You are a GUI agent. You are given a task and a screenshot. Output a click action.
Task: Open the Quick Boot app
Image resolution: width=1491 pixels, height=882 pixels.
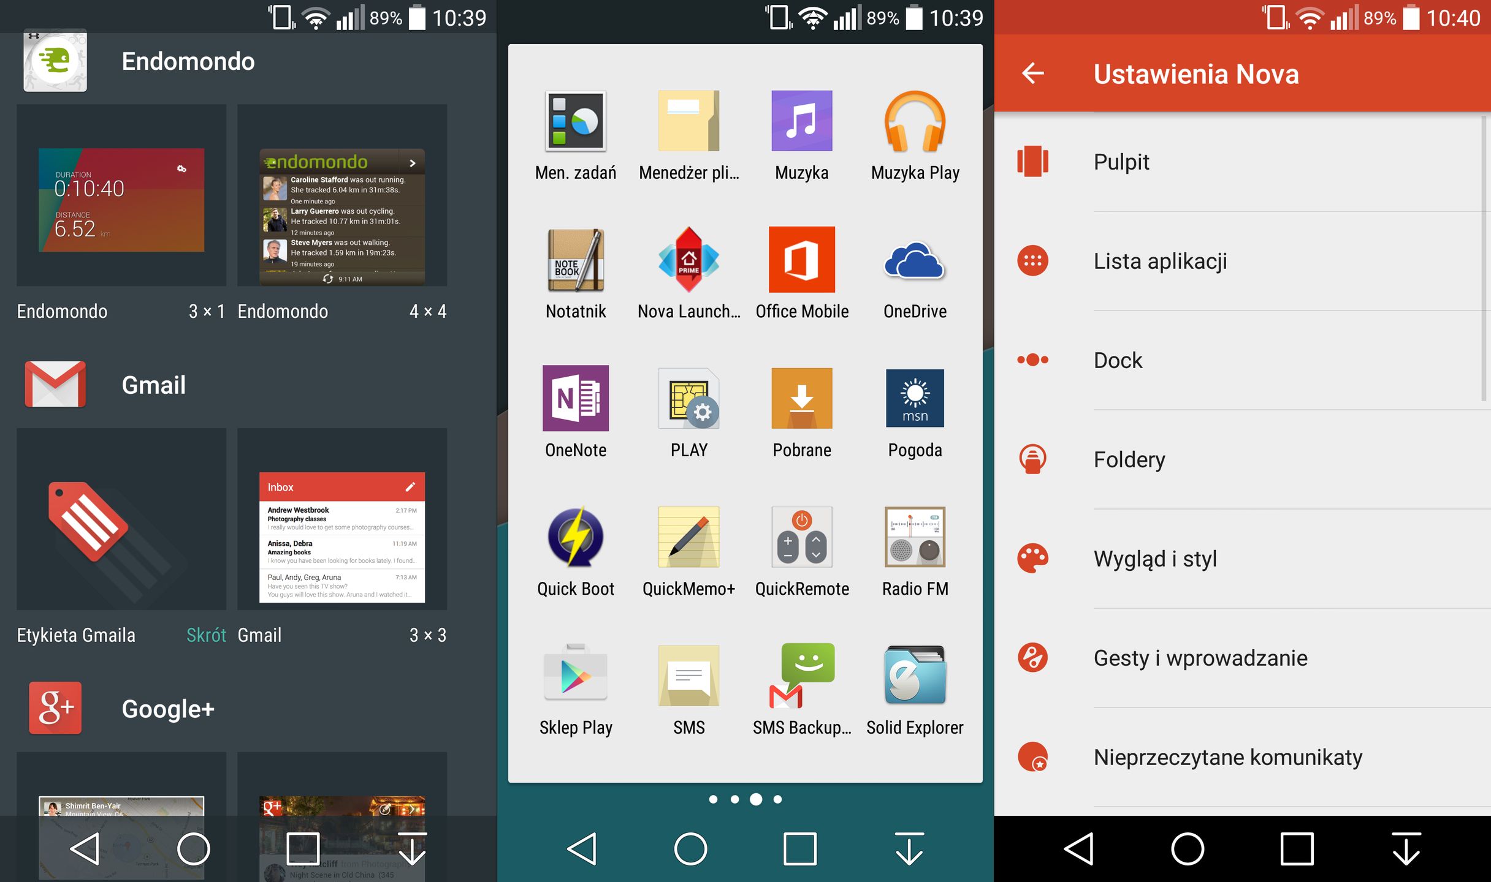tap(576, 537)
